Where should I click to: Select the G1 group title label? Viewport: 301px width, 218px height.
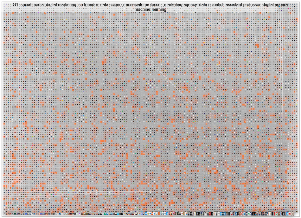pyautogui.click(x=150, y=7)
